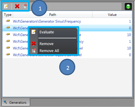Image resolution: width=135 pixels, height=107 pixels.
Task: Click the red X icon beside Remove entry
Action: click(34, 44)
